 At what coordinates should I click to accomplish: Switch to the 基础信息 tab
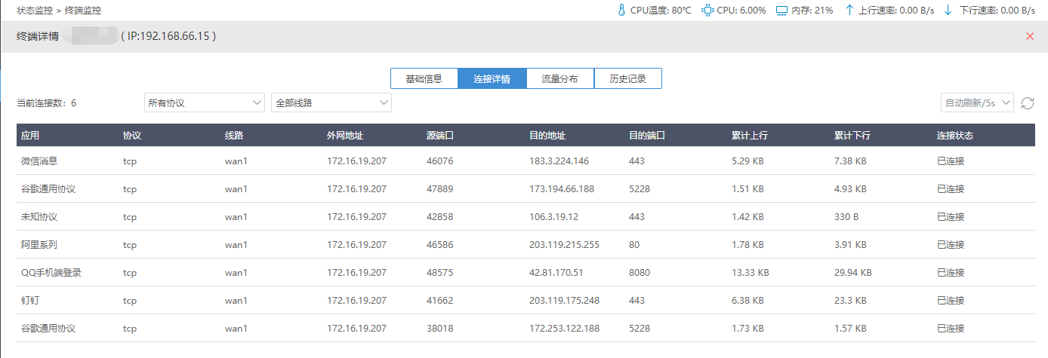424,78
